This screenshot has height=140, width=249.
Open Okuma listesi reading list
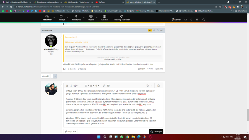click(241, 11)
